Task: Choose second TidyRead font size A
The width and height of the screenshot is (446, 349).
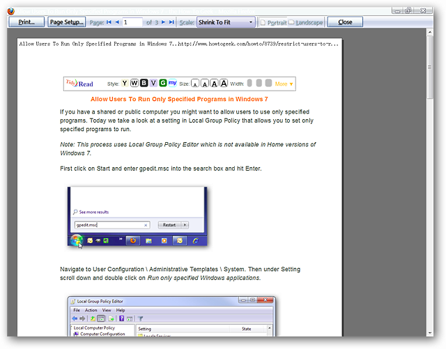Action: pyautogui.click(x=205, y=84)
